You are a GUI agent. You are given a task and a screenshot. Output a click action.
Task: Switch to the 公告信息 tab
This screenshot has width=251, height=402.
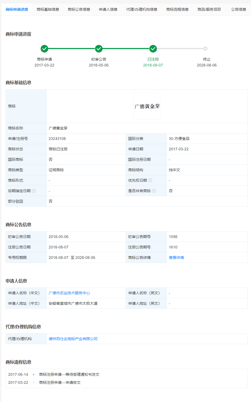[x=238, y=9]
